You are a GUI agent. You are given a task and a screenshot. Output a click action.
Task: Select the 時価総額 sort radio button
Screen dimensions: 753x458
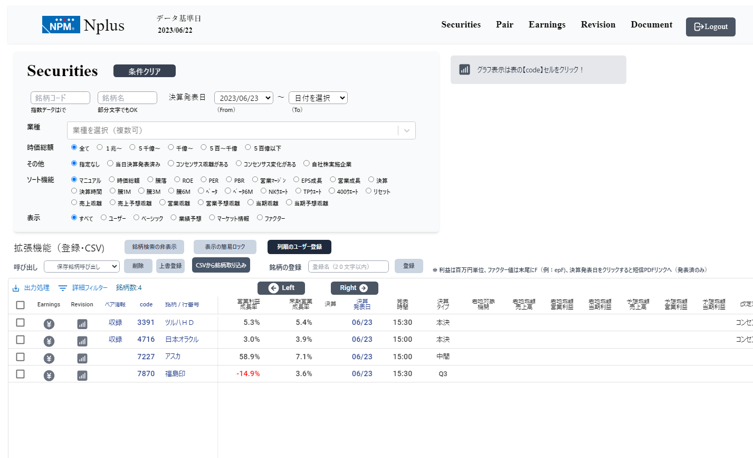click(x=112, y=180)
